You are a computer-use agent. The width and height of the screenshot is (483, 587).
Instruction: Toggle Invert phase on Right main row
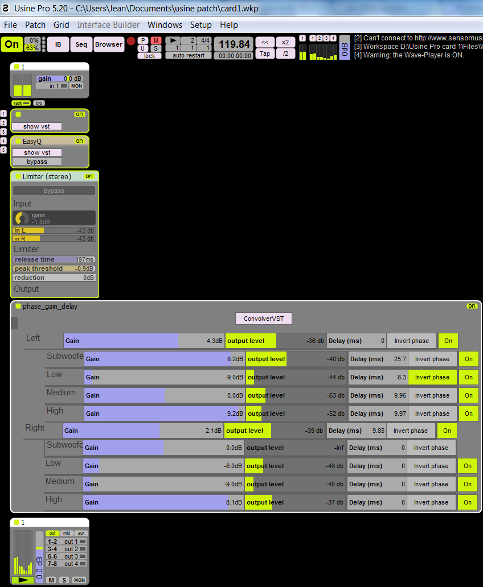coord(411,431)
